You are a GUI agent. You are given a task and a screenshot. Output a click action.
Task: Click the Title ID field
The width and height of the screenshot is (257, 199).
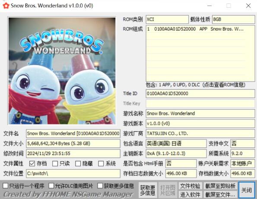200,94
